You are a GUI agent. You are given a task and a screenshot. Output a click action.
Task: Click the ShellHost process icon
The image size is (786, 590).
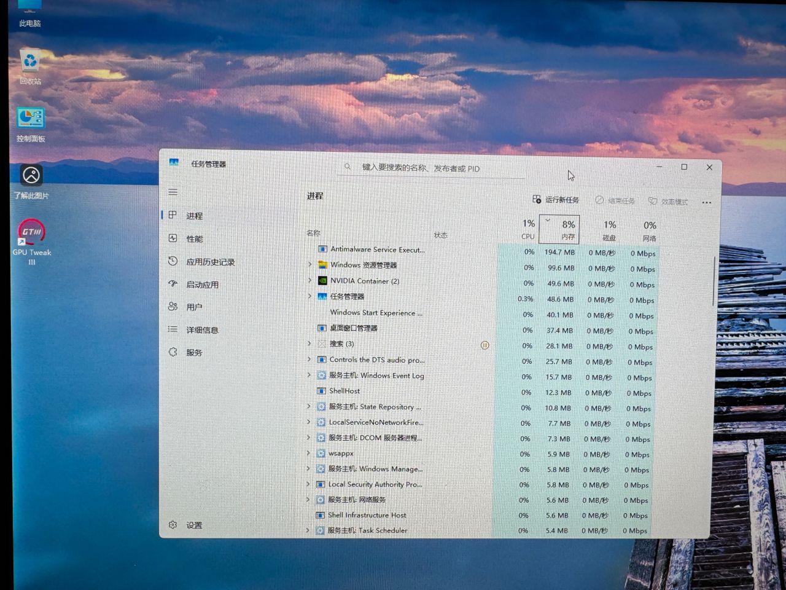pyautogui.click(x=321, y=391)
